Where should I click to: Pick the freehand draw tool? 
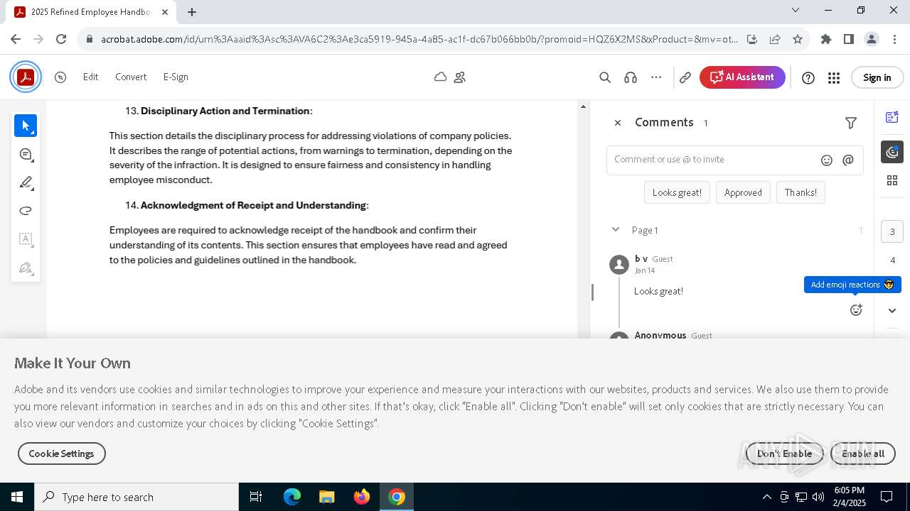(x=26, y=211)
